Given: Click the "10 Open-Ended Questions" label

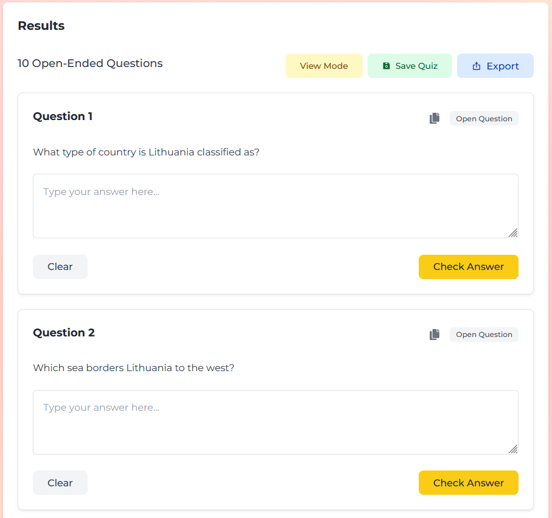Looking at the screenshot, I should [x=90, y=63].
